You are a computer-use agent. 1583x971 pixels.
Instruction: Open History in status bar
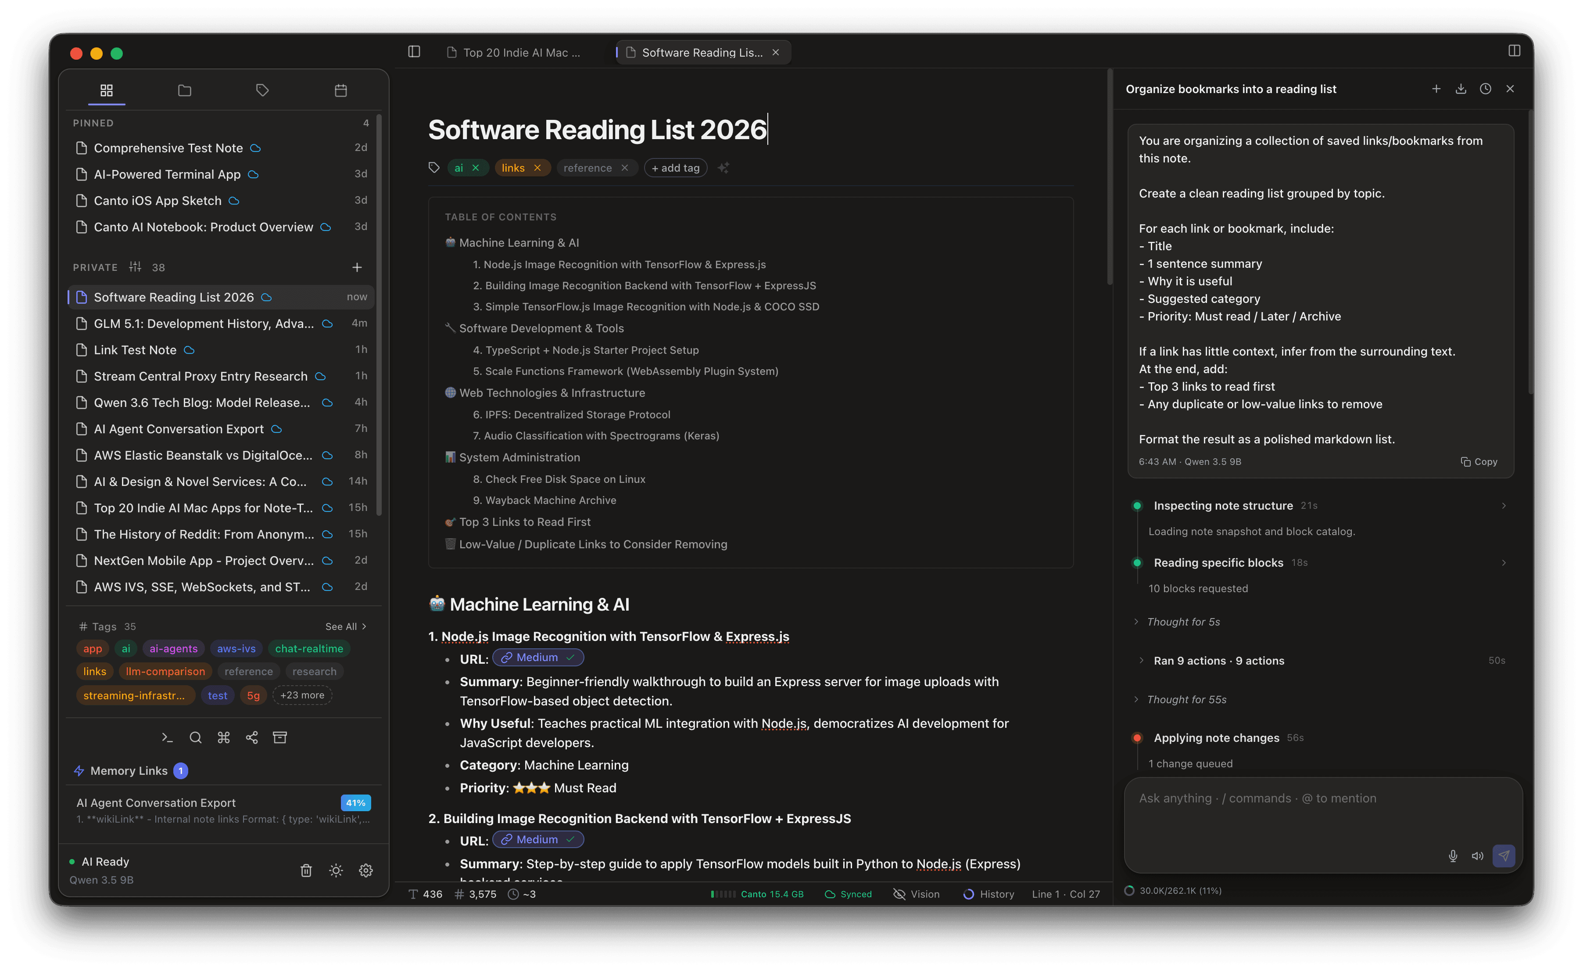coord(988,894)
